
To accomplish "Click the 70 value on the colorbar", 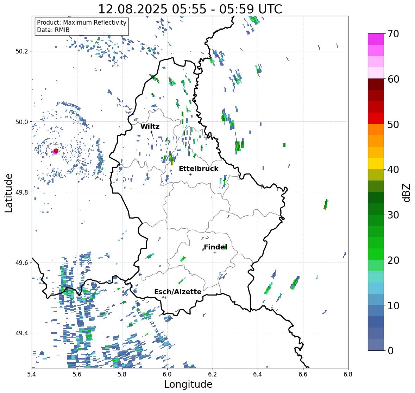I will click(393, 34).
